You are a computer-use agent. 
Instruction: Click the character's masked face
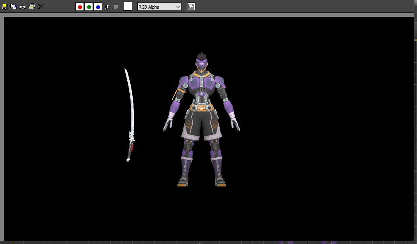coord(201,65)
